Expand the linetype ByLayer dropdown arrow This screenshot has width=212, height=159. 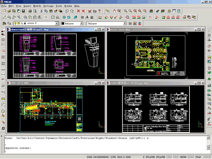point(125,24)
